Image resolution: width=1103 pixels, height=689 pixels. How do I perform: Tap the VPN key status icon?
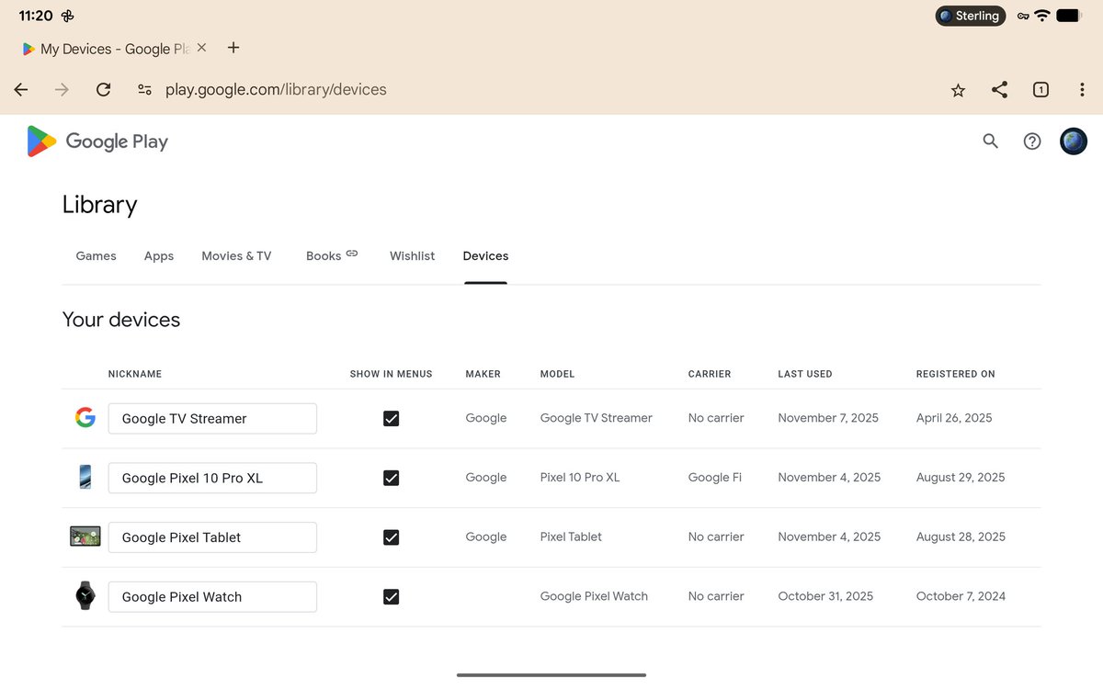(x=1022, y=16)
